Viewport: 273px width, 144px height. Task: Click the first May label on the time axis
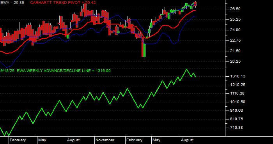(42, 140)
